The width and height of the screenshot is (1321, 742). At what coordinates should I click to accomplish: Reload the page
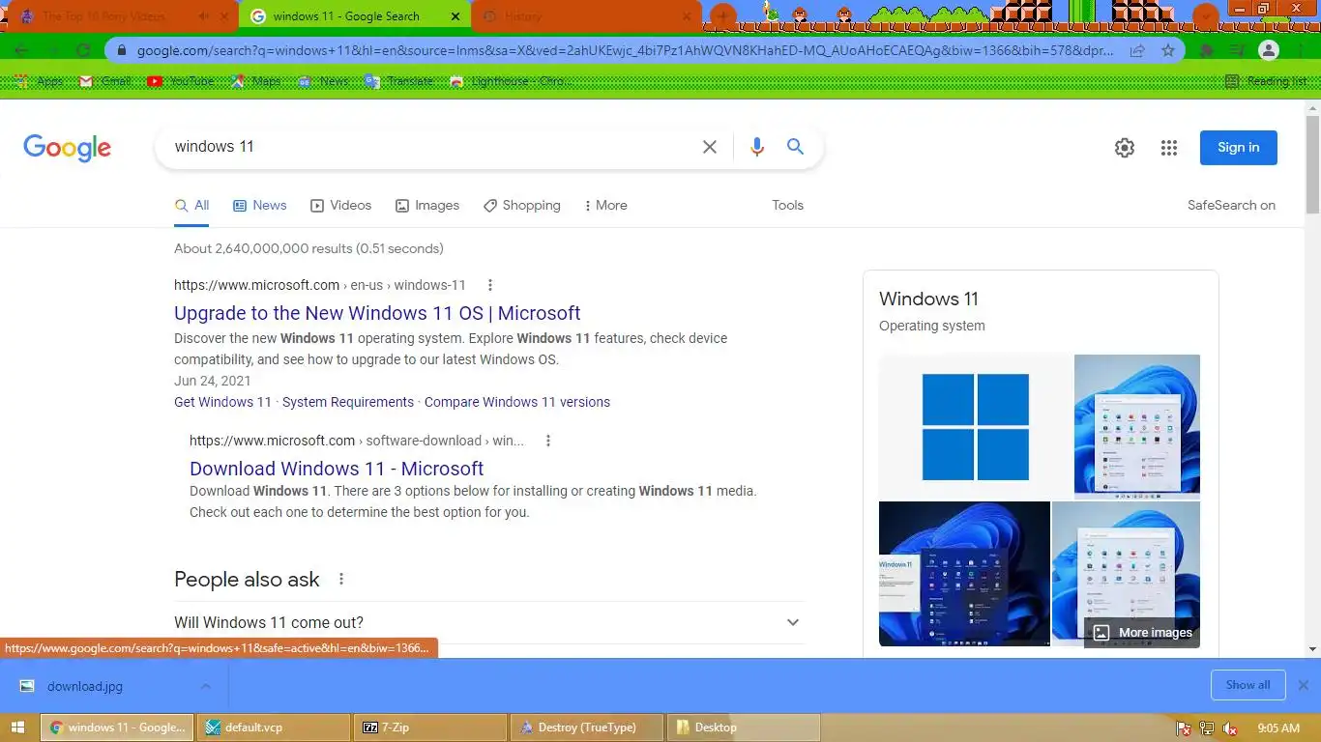point(83,50)
